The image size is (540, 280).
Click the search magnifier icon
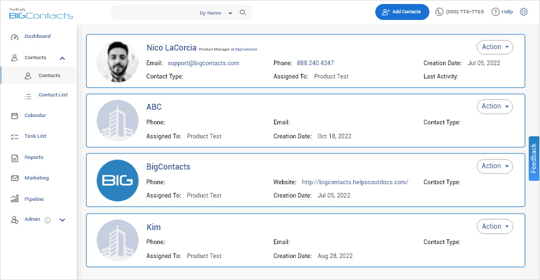[x=243, y=13]
